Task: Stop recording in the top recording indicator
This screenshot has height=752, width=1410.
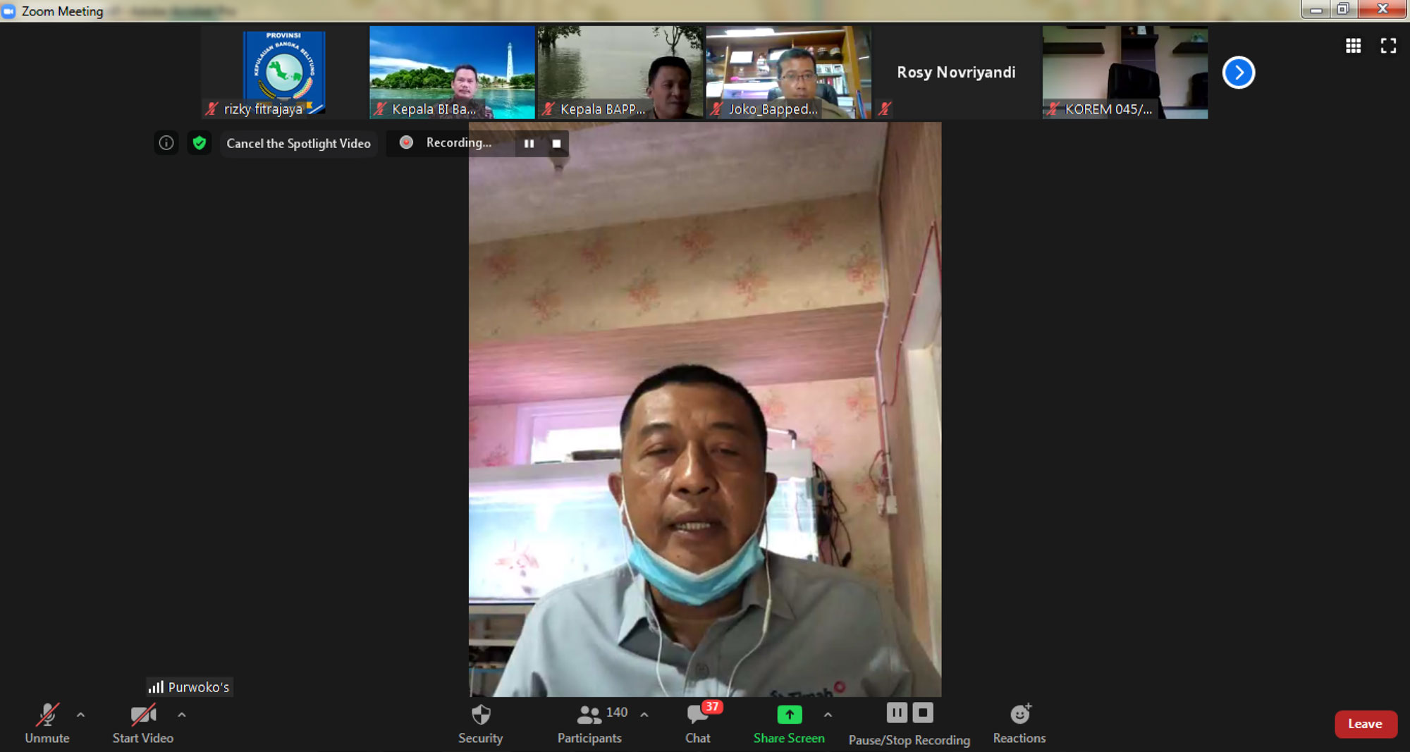Action: pyautogui.click(x=556, y=144)
